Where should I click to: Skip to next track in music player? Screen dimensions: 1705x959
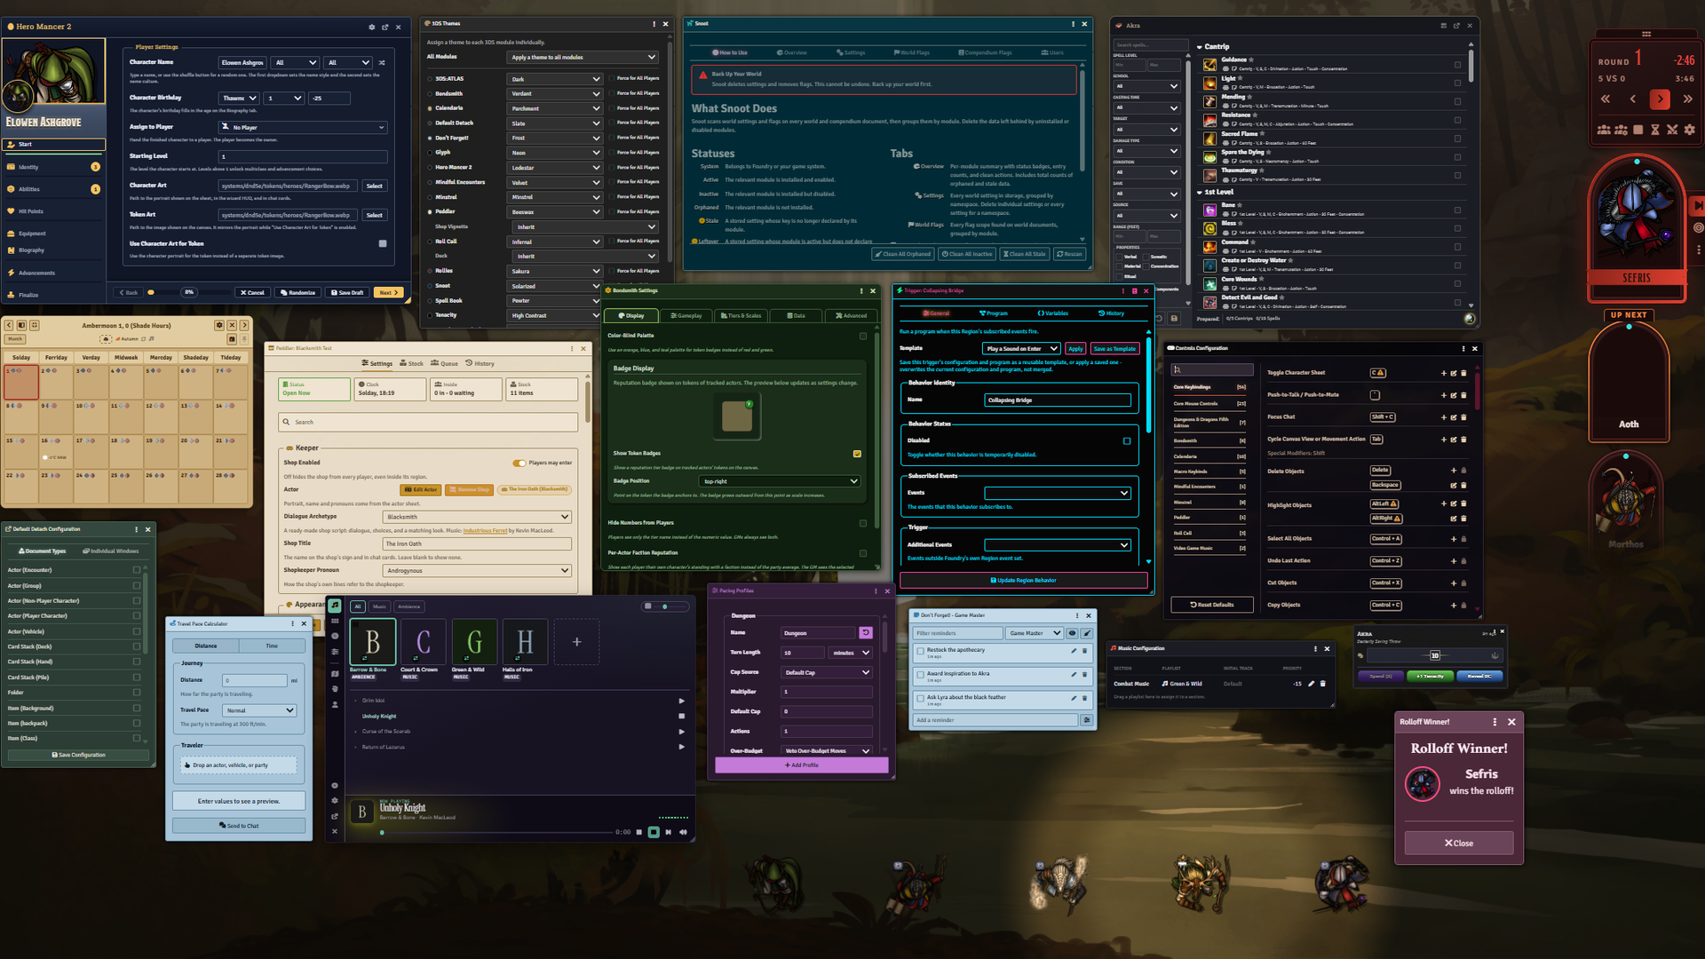(x=669, y=832)
